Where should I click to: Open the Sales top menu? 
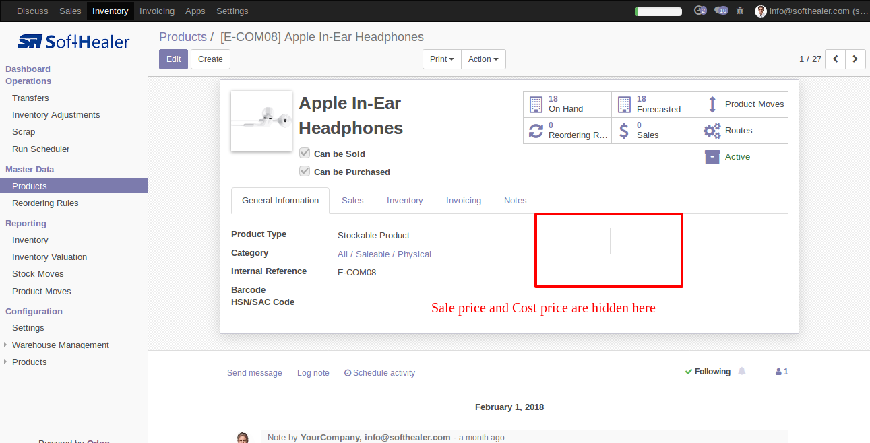[70, 11]
